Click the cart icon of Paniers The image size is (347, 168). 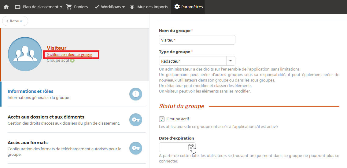69,7
